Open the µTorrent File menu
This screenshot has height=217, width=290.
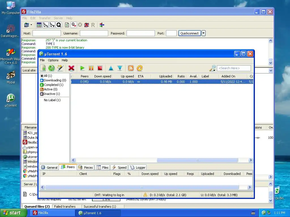click(x=42, y=60)
